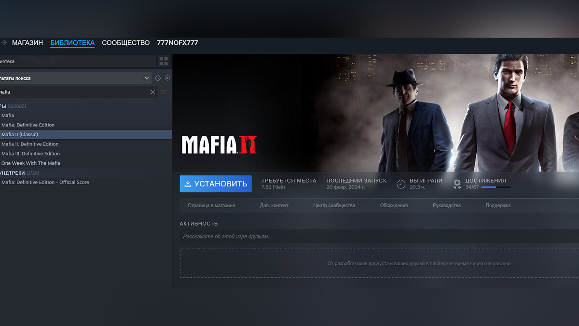
Task: Select One Week With The Mafia
Action: click(x=30, y=163)
